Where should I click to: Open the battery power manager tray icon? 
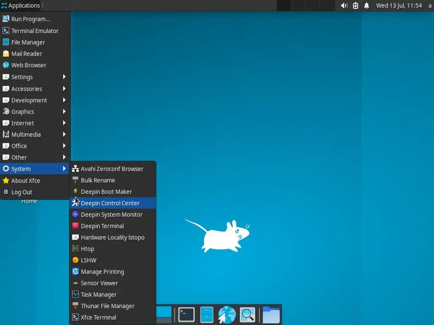pyautogui.click(x=356, y=6)
